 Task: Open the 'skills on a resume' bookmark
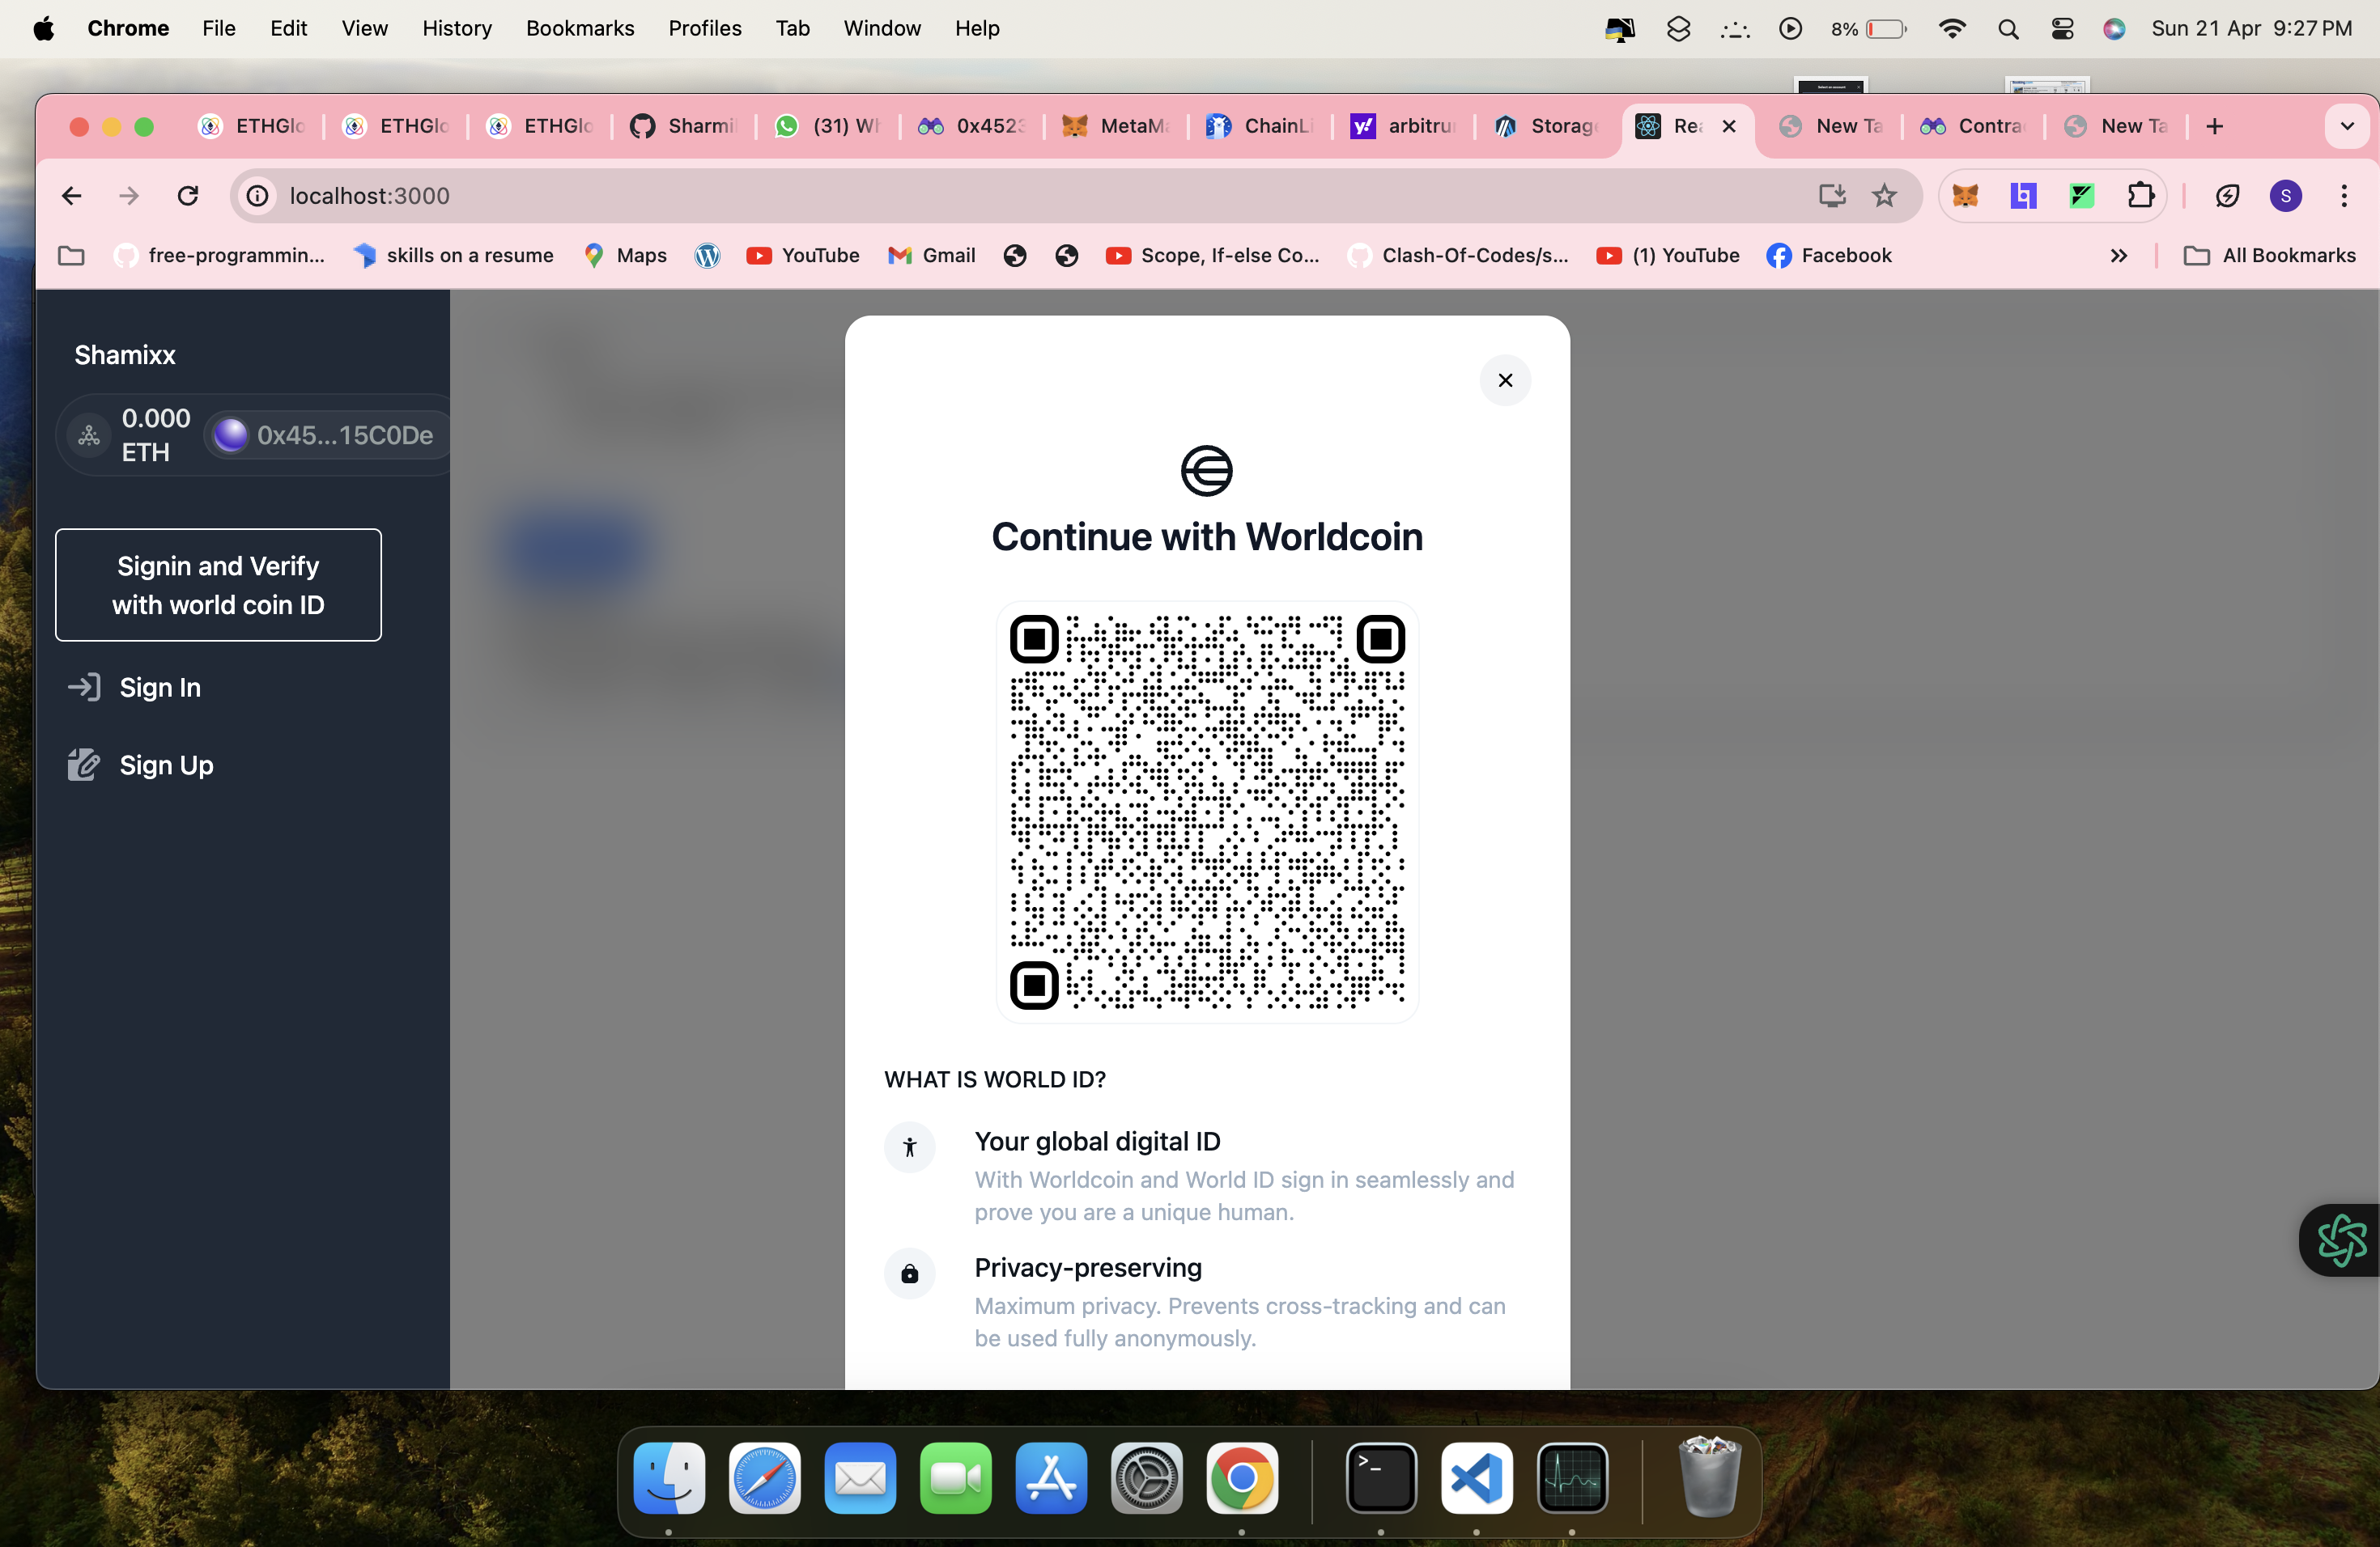(x=454, y=256)
